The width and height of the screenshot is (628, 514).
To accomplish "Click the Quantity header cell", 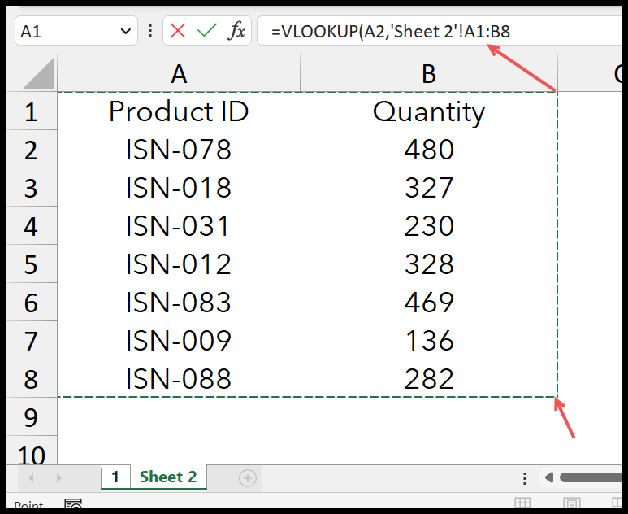I will (x=428, y=111).
